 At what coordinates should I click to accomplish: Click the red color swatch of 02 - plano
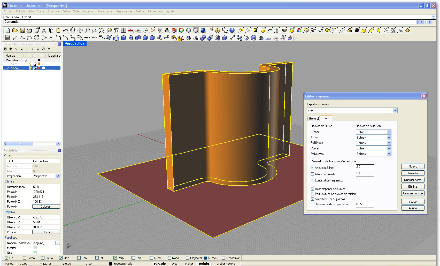(39, 68)
